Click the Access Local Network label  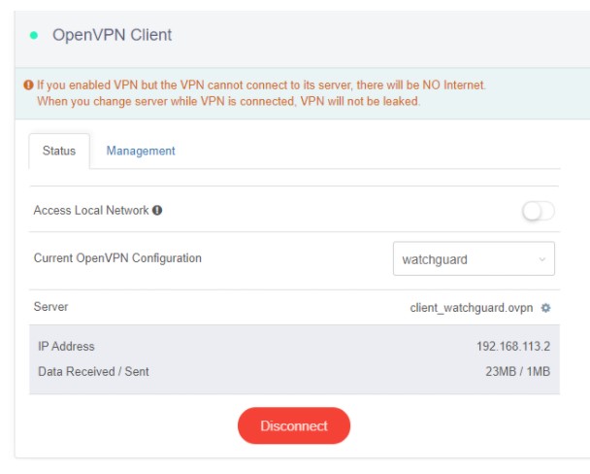91,211
